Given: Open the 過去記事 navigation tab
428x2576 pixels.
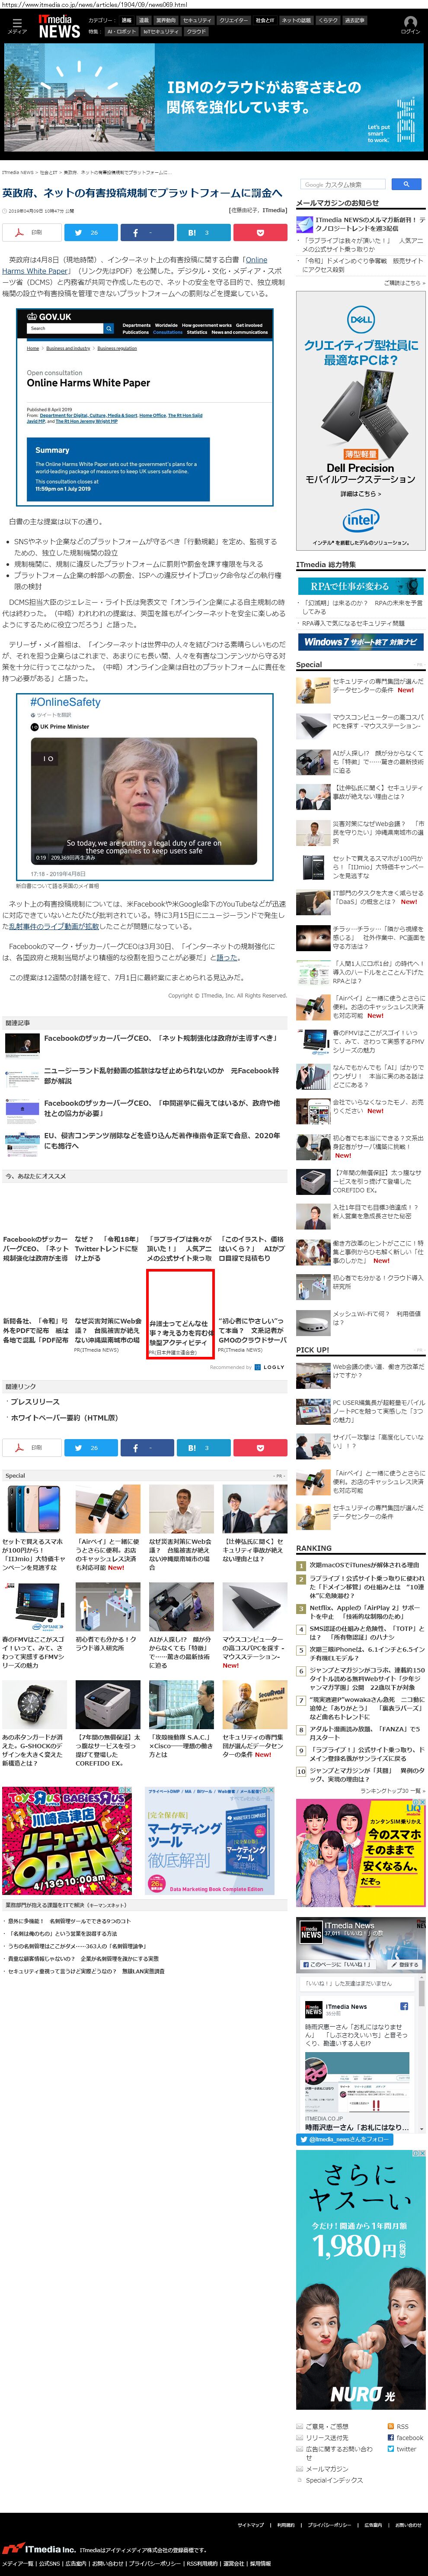Looking at the screenshot, I should pyautogui.click(x=354, y=20).
